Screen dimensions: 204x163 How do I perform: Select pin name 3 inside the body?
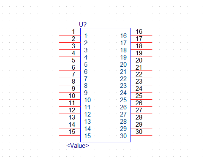tap(86, 50)
